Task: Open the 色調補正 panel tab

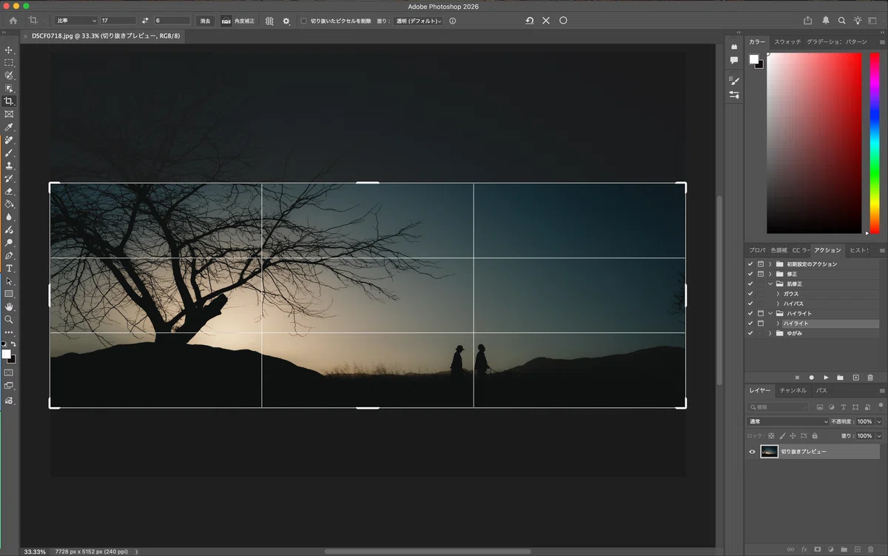Action: click(x=779, y=250)
